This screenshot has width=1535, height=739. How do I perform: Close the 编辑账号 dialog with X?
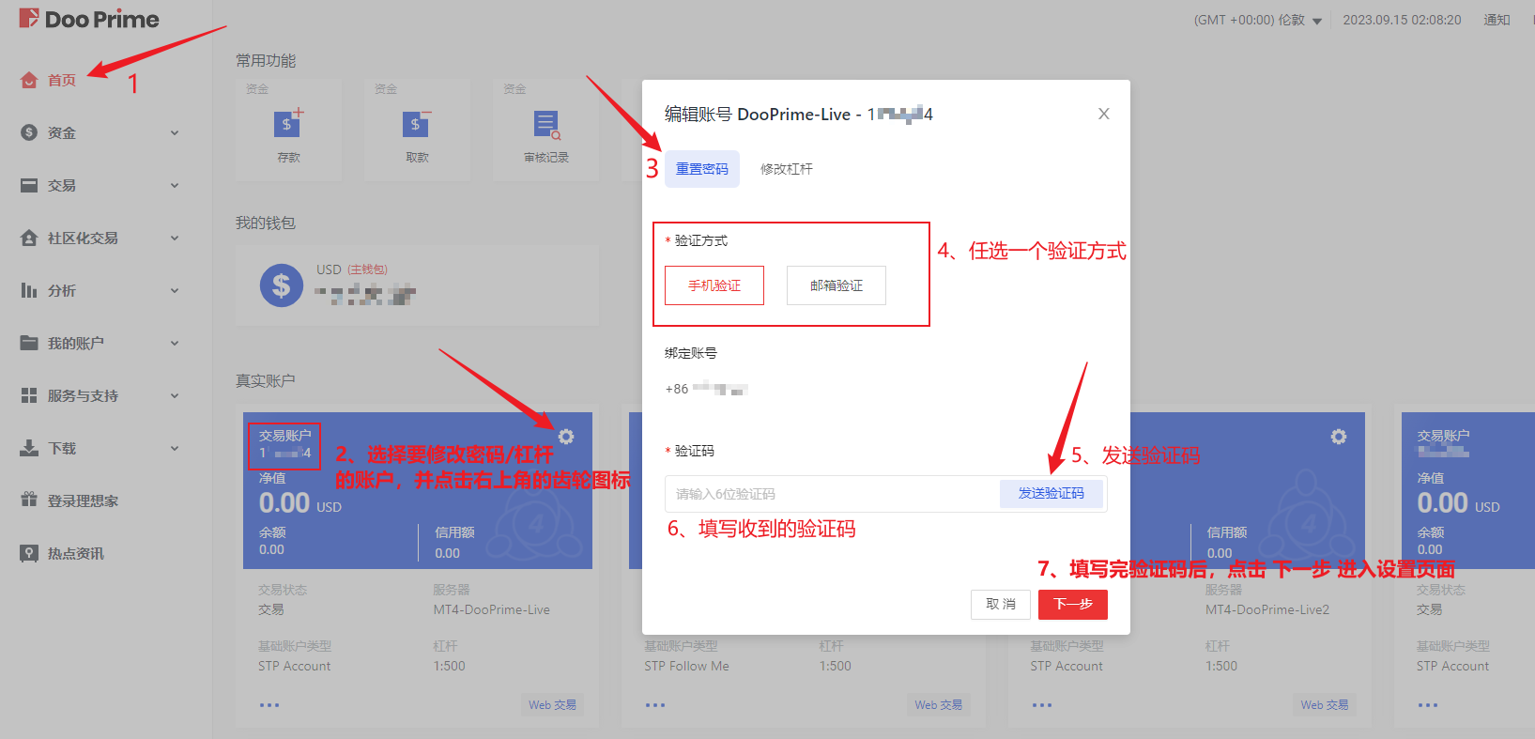1104,114
